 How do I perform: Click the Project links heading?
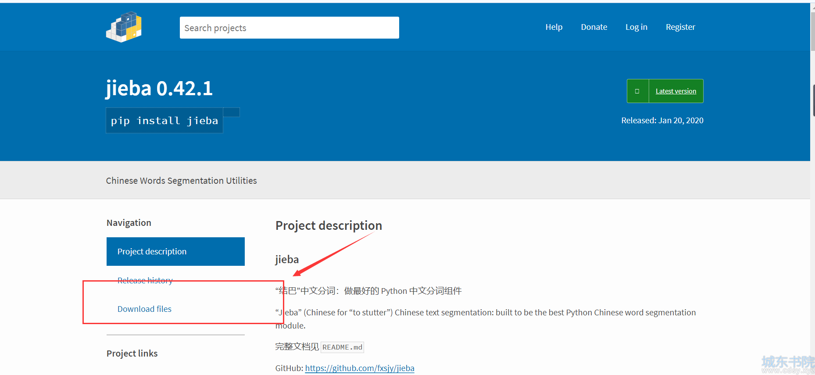click(132, 354)
